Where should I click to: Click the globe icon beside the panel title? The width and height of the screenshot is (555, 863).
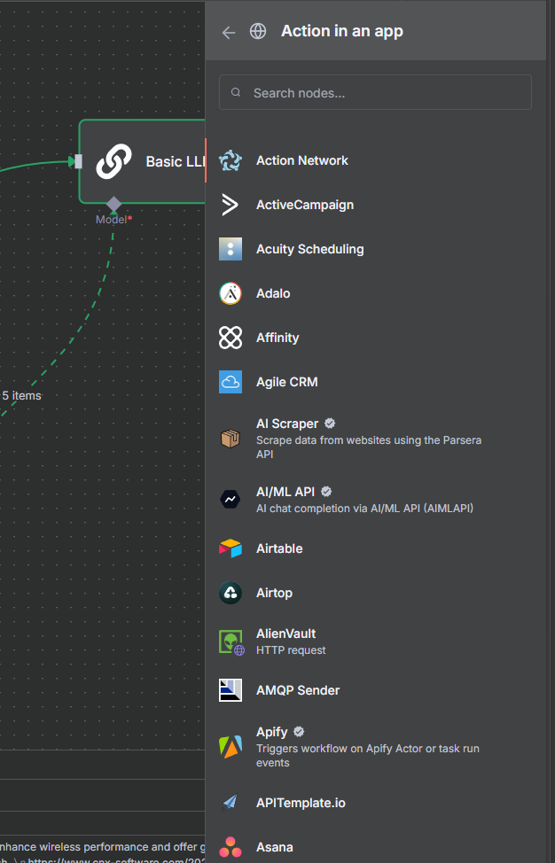tap(258, 31)
